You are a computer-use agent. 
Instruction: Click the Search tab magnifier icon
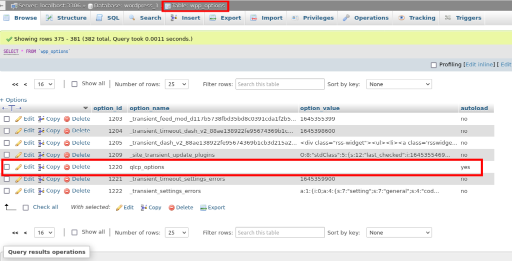[132, 18]
